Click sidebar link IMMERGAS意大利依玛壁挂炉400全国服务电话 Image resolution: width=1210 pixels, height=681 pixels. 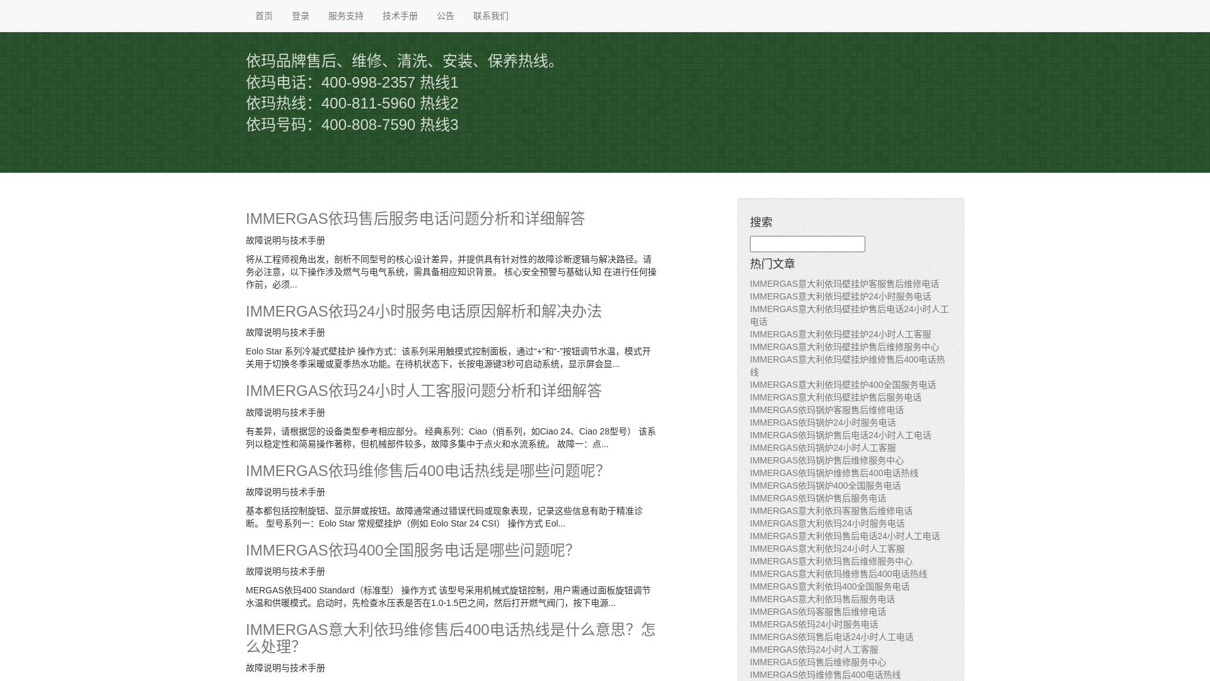pyautogui.click(x=843, y=385)
